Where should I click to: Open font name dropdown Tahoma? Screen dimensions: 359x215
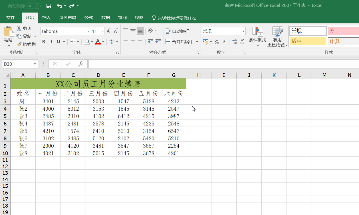[89, 31]
